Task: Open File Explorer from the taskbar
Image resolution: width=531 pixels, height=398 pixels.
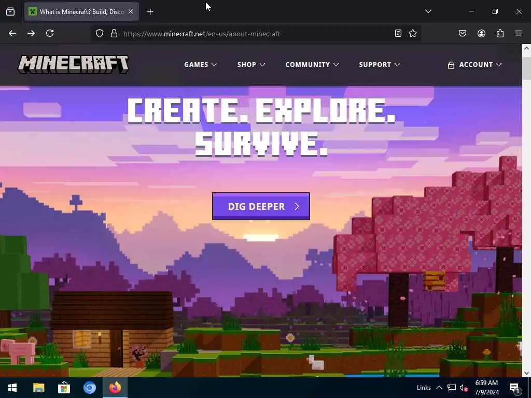Action: (38, 388)
